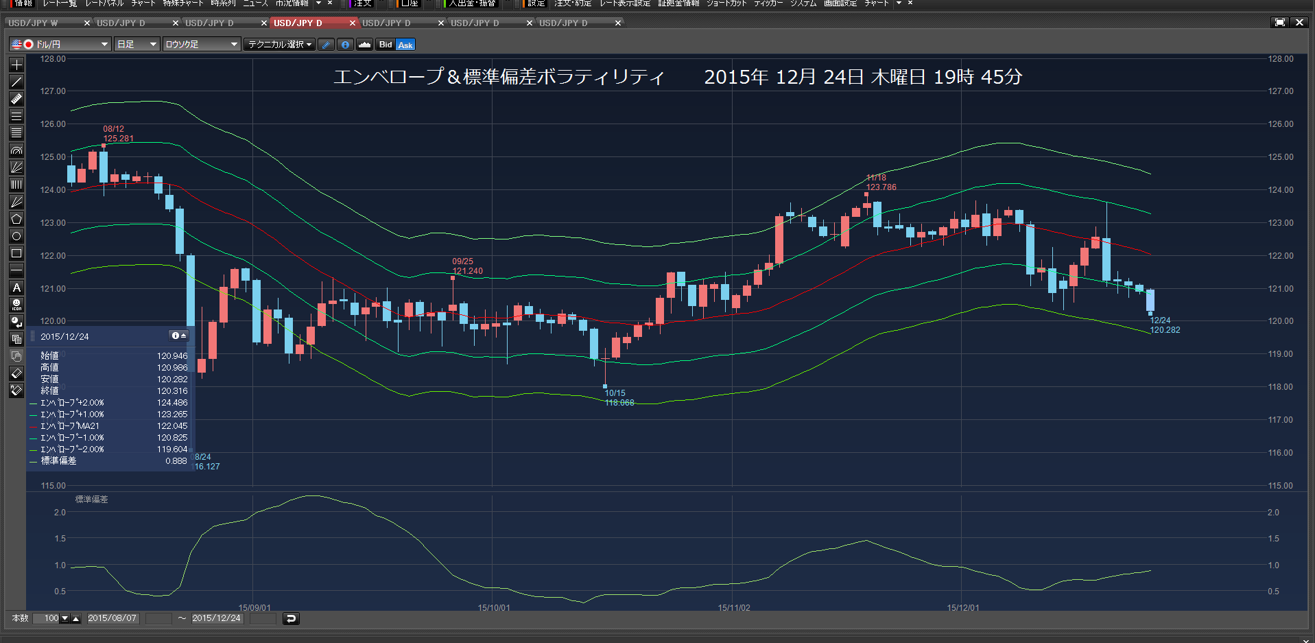Open the ドル/円 currency pair dropdown

60,45
